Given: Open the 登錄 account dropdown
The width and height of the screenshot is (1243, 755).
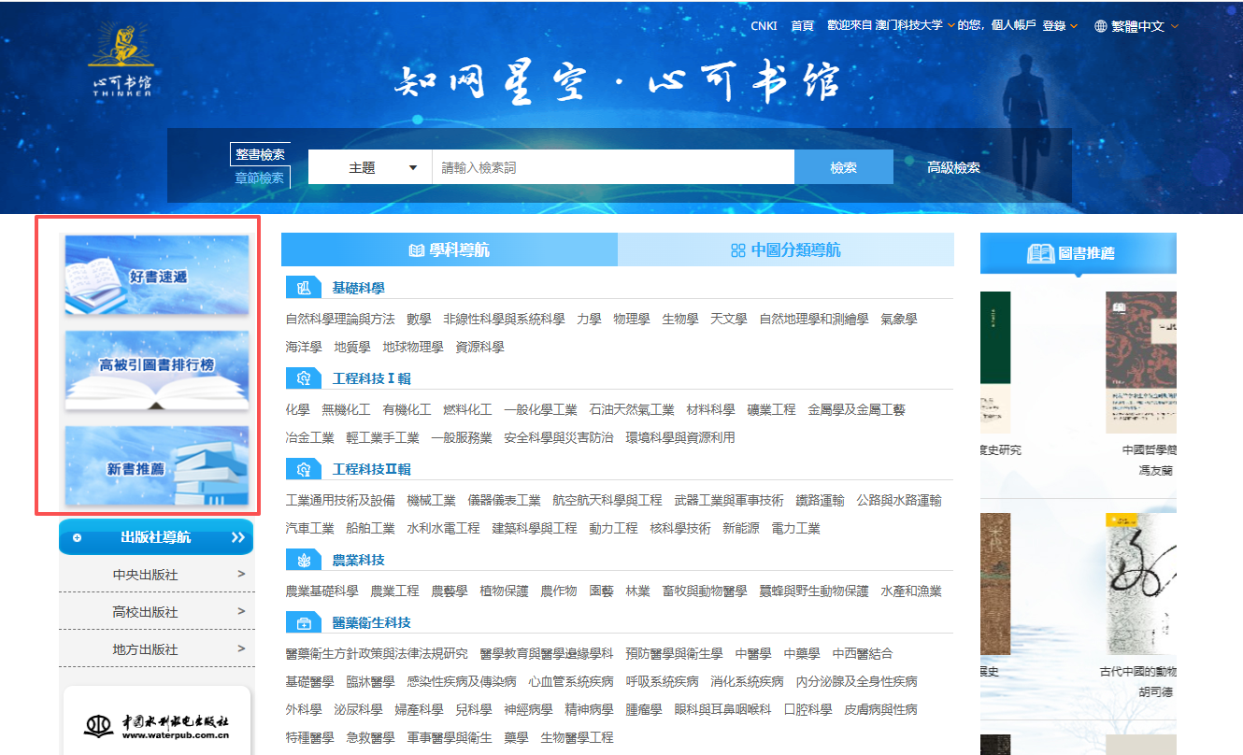Looking at the screenshot, I should [x=1060, y=26].
